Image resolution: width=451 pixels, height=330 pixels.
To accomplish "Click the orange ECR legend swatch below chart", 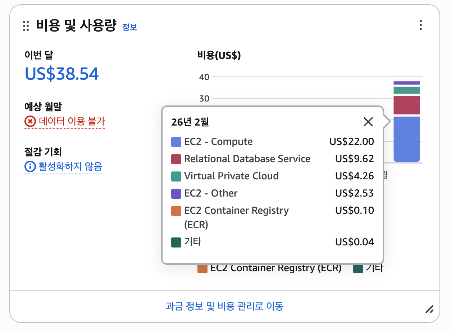I will [x=202, y=268].
